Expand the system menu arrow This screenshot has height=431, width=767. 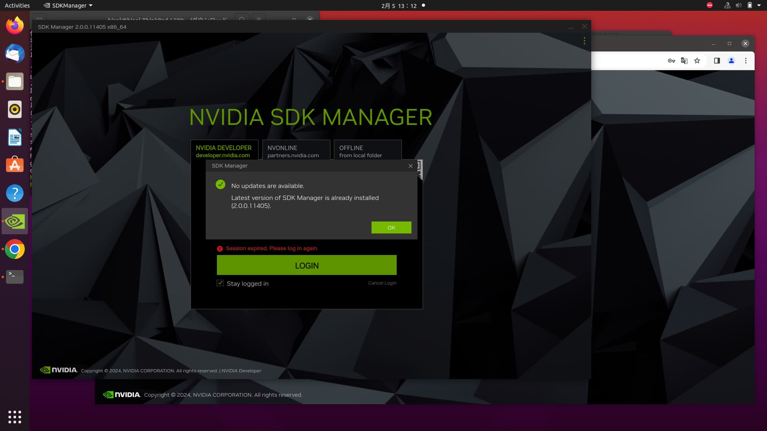tap(759, 6)
